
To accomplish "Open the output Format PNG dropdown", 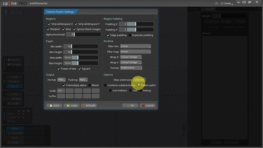I will tap(61, 80).
